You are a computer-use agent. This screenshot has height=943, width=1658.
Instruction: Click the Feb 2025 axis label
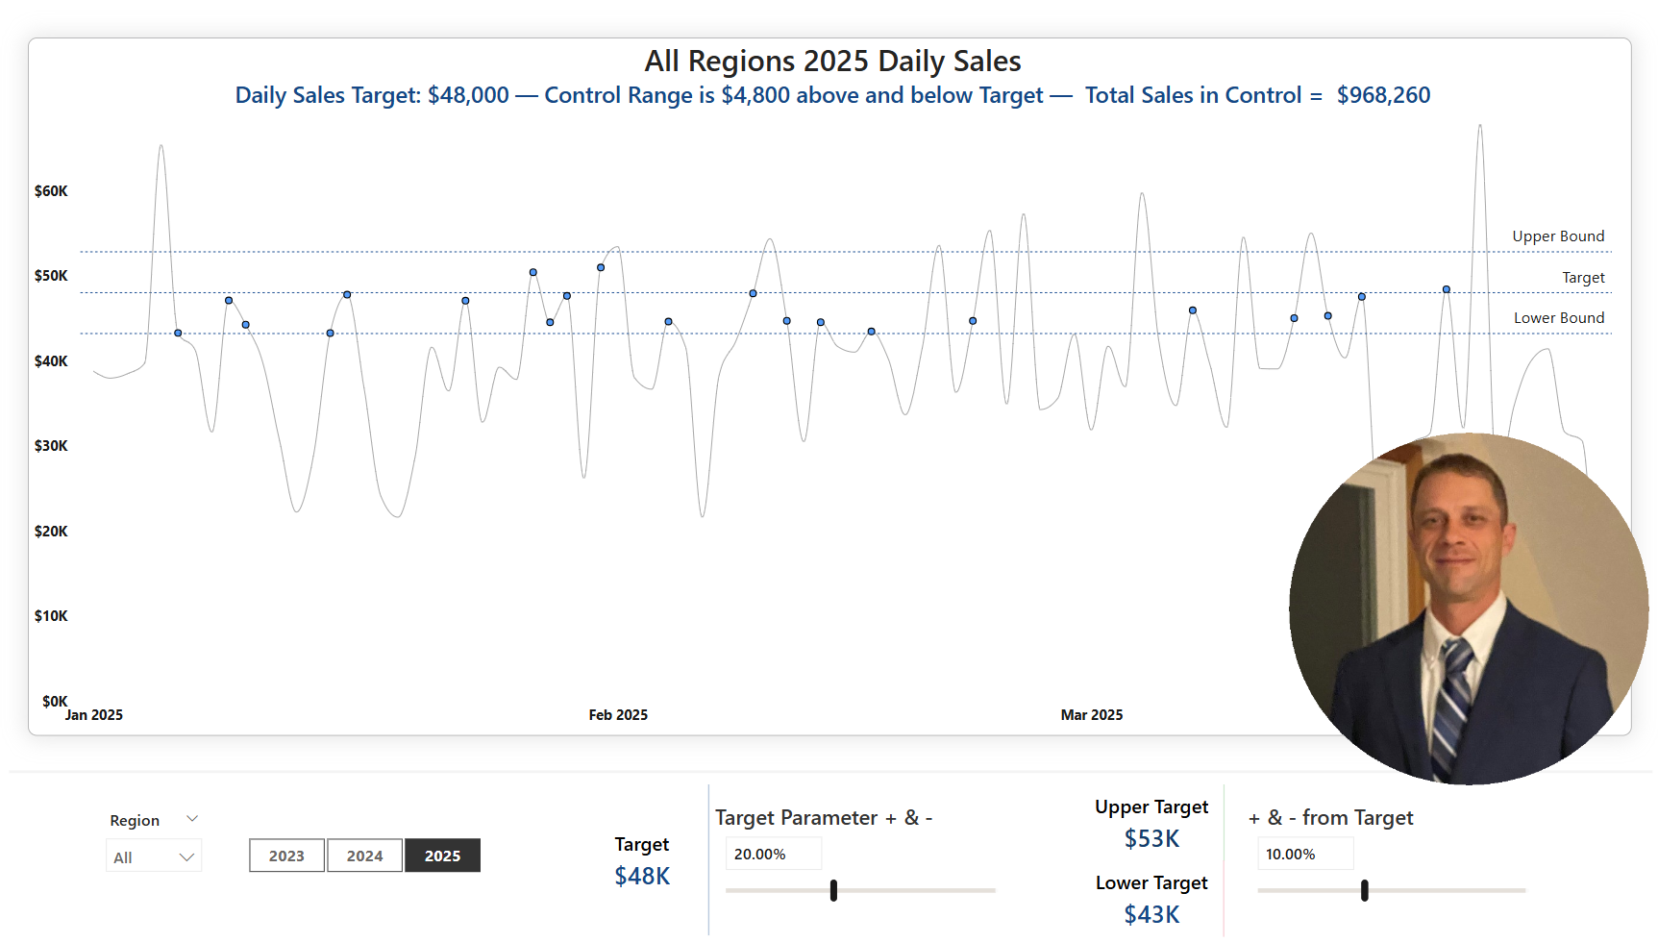pyautogui.click(x=618, y=714)
